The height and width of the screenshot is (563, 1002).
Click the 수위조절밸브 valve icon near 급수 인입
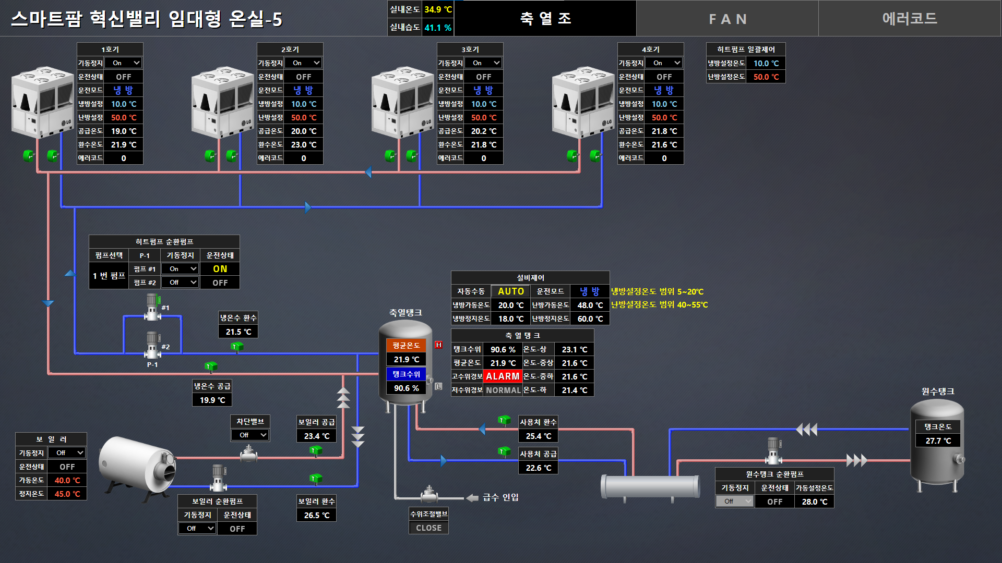(429, 494)
